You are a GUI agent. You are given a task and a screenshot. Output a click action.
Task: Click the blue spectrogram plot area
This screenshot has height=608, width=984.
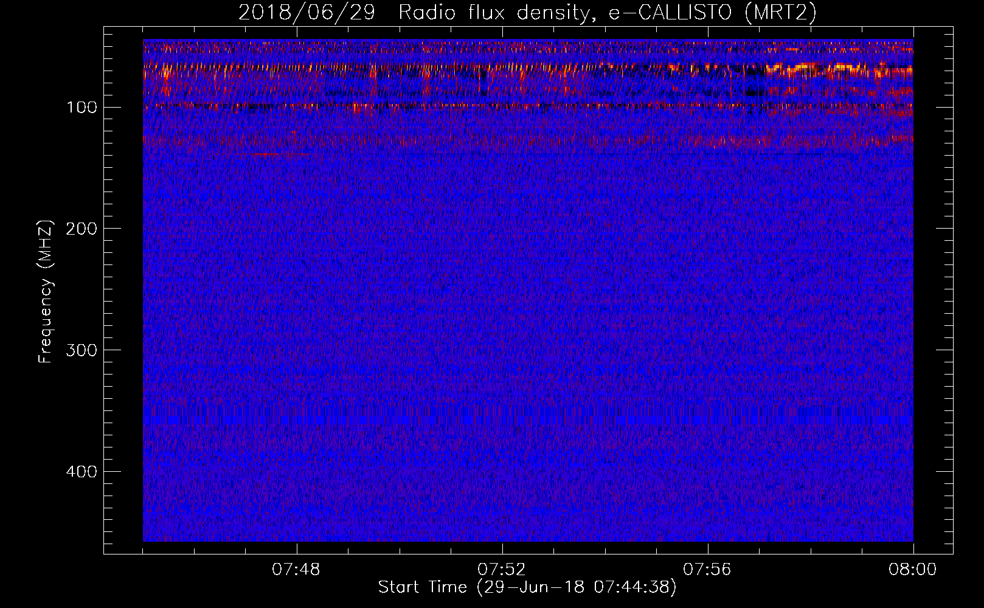coord(528,290)
